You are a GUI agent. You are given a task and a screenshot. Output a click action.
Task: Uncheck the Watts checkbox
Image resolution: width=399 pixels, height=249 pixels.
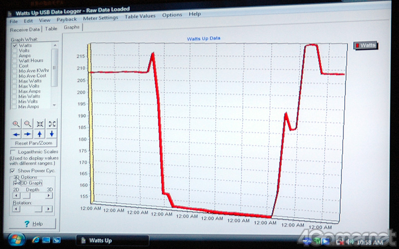15,45
